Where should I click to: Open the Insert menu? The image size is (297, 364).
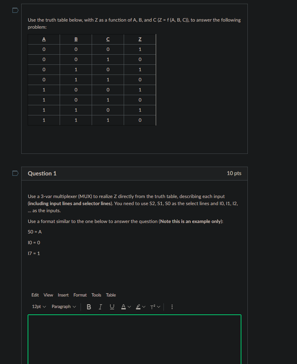click(x=63, y=295)
